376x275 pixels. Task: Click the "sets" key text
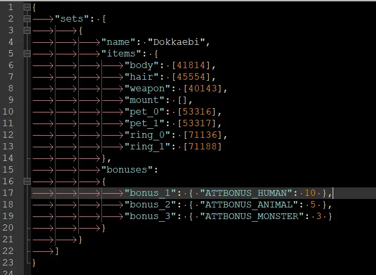point(72,18)
